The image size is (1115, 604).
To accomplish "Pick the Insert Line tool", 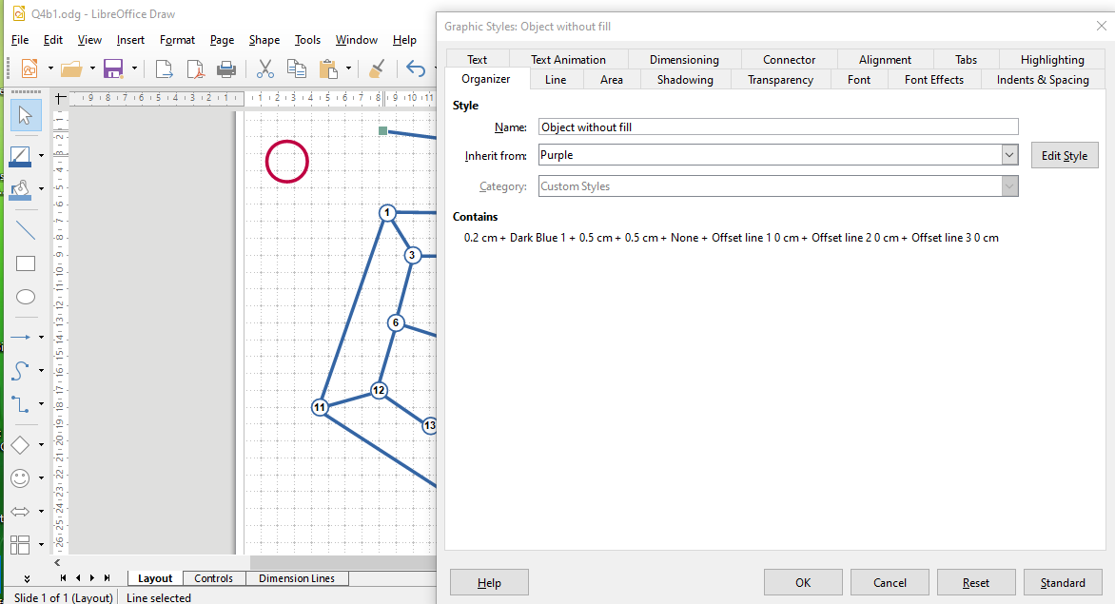I will tap(26, 230).
